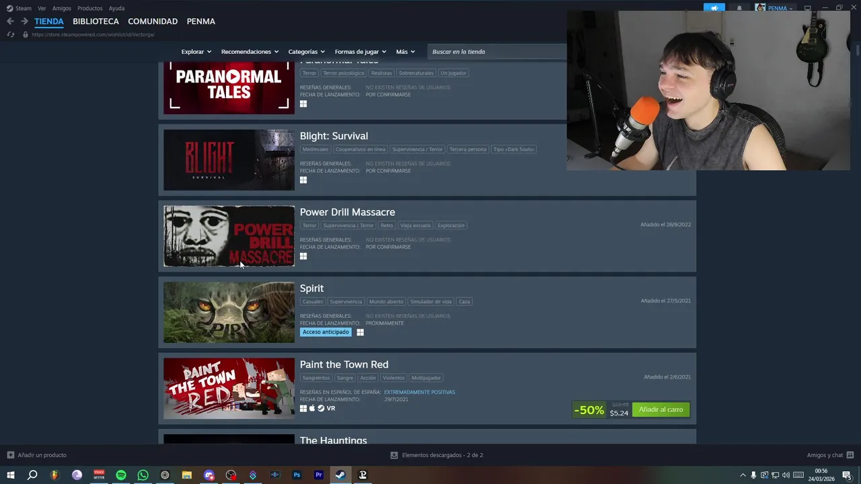Go back with the left arrow
Viewport: 861px width, 484px height.
click(x=10, y=22)
